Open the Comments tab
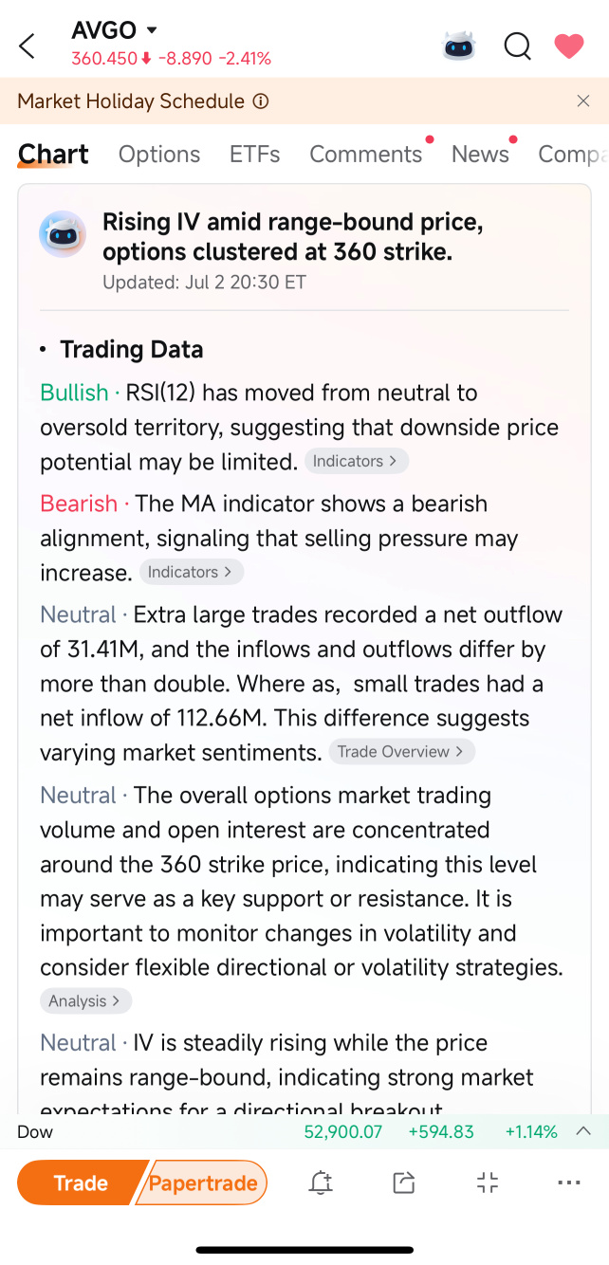609x1265 pixels. (366, 155)
